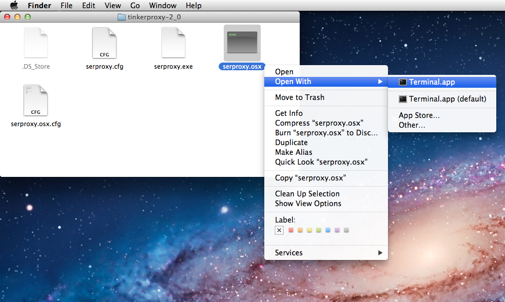Viewport: 505px width, 302px height.
Task: Click the serproxy.osx.cfg file name
Action: (x=36, y=124)
